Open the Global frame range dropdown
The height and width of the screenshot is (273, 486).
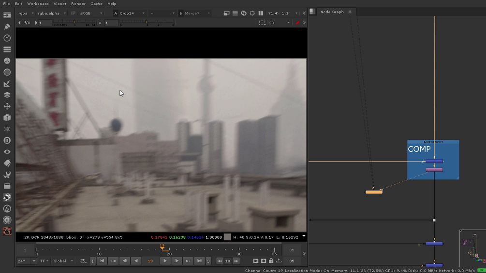tap(63, 261)
